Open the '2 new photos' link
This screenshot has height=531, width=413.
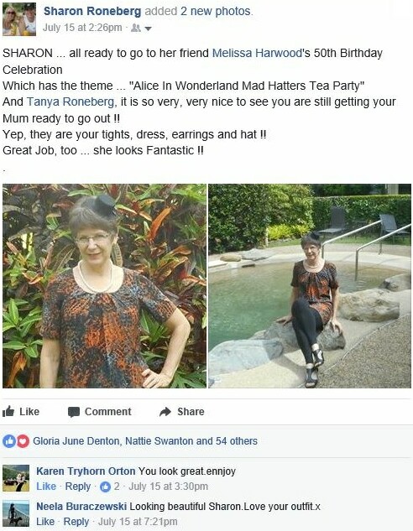tap(216, 12)
